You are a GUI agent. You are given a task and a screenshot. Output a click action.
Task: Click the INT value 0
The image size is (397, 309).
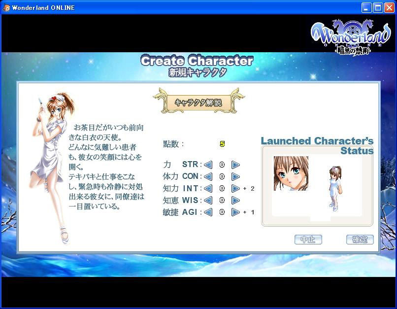pyautogui.click(x=222, y=188)
